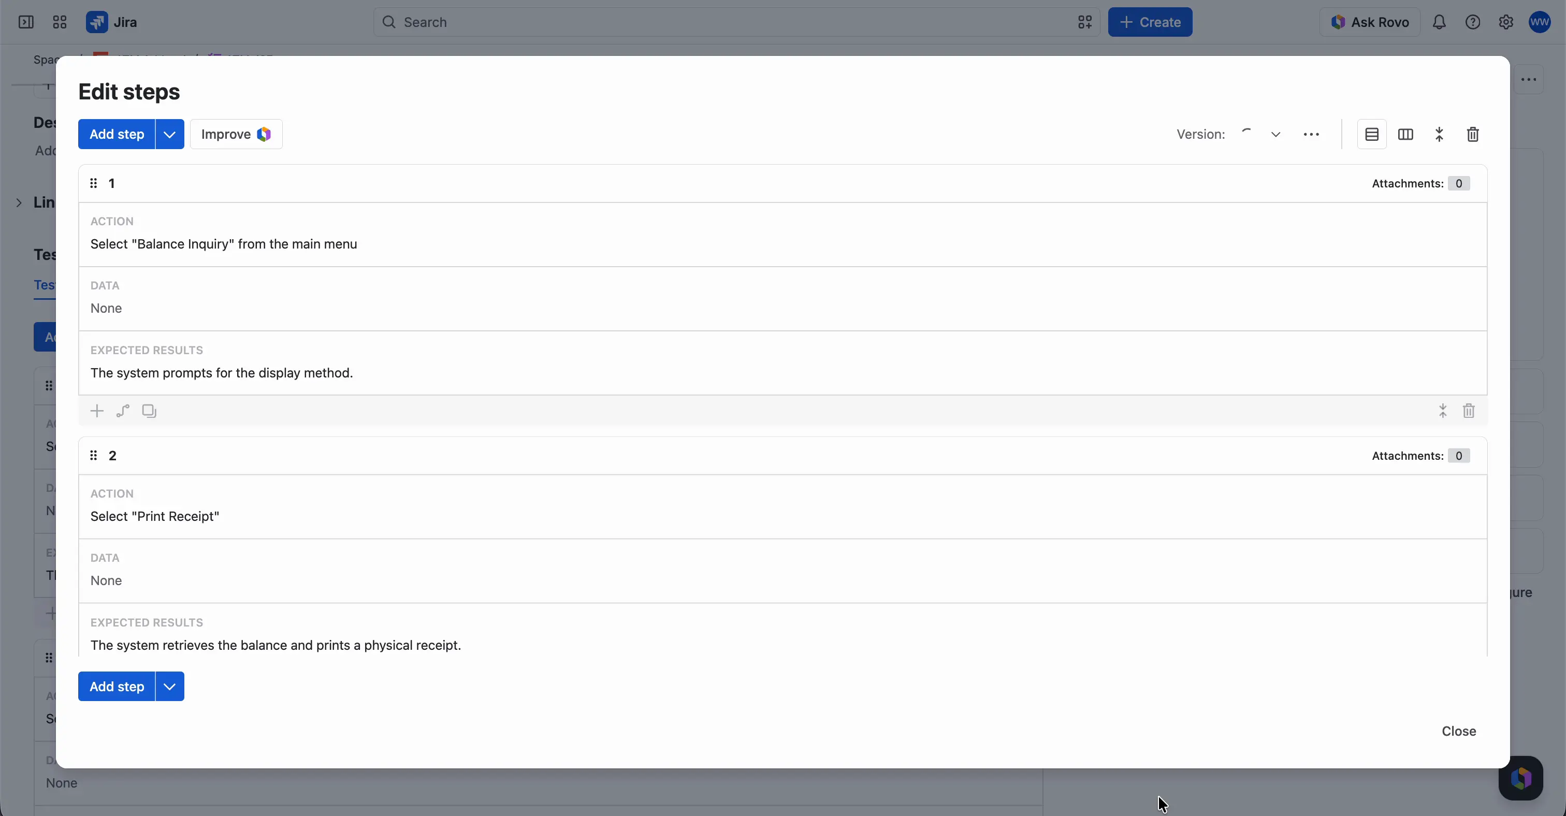Click step 1 attachments count badge
Viewport: 1566px width, 816px height.
tap(1458, 183)
